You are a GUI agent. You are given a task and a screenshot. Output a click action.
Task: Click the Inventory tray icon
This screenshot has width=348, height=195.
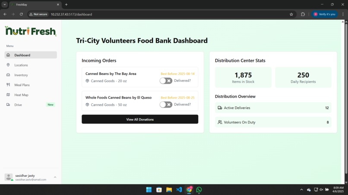pos(8,75)
